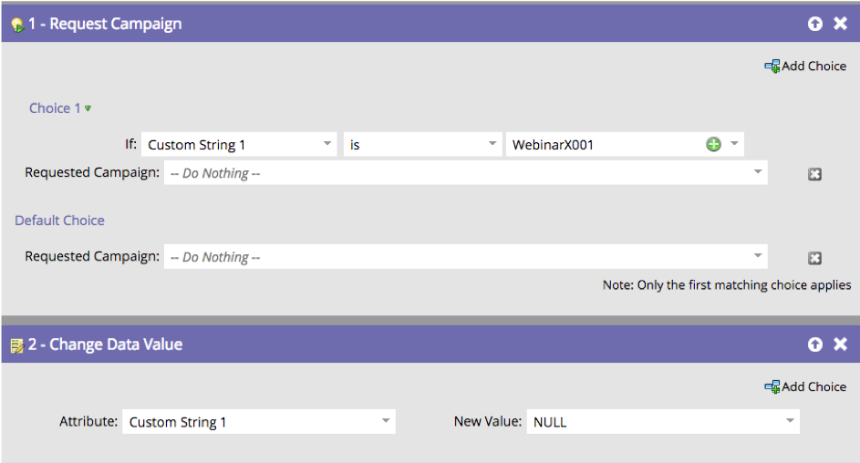Move Request Campaign step up
This screenshot has width=860, height=463.
pos(815,24)
